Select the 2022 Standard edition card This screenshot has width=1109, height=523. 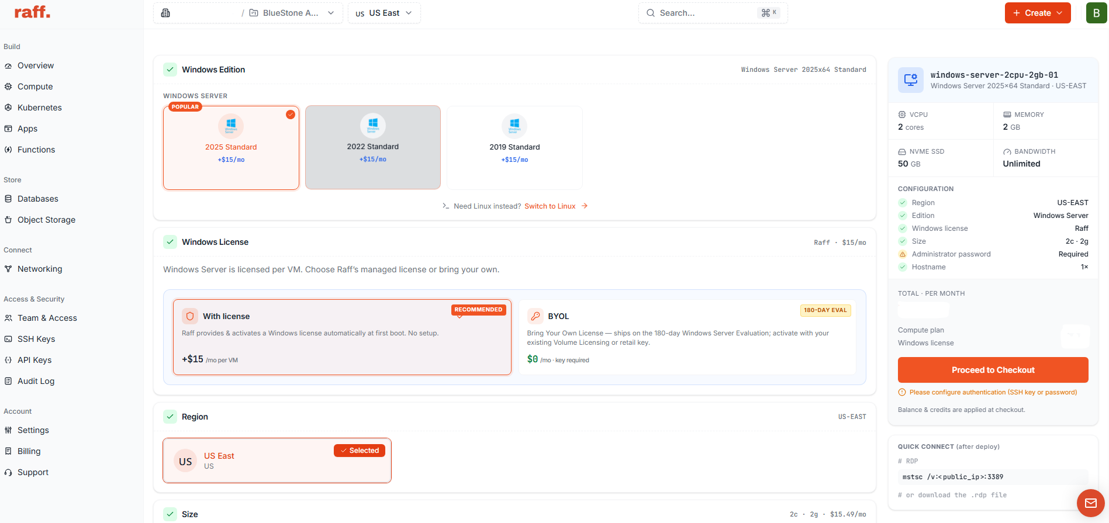373,147
